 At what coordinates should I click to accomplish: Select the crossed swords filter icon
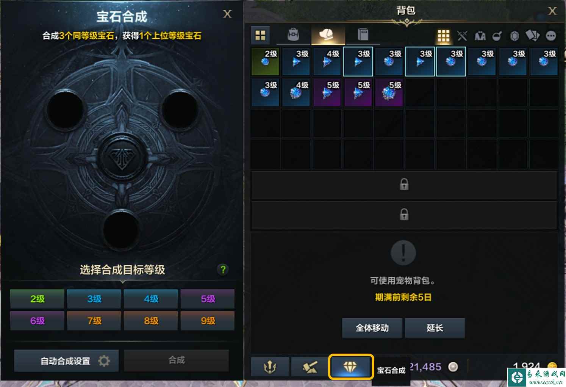pyautogui.click(x=462, y=36)
